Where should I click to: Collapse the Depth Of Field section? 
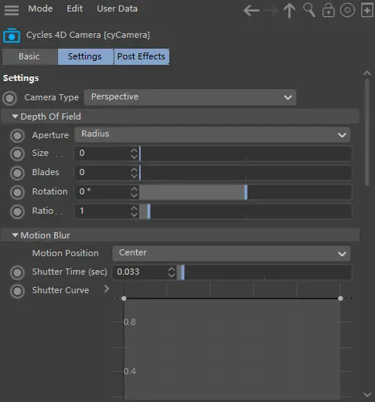(15, 117)
